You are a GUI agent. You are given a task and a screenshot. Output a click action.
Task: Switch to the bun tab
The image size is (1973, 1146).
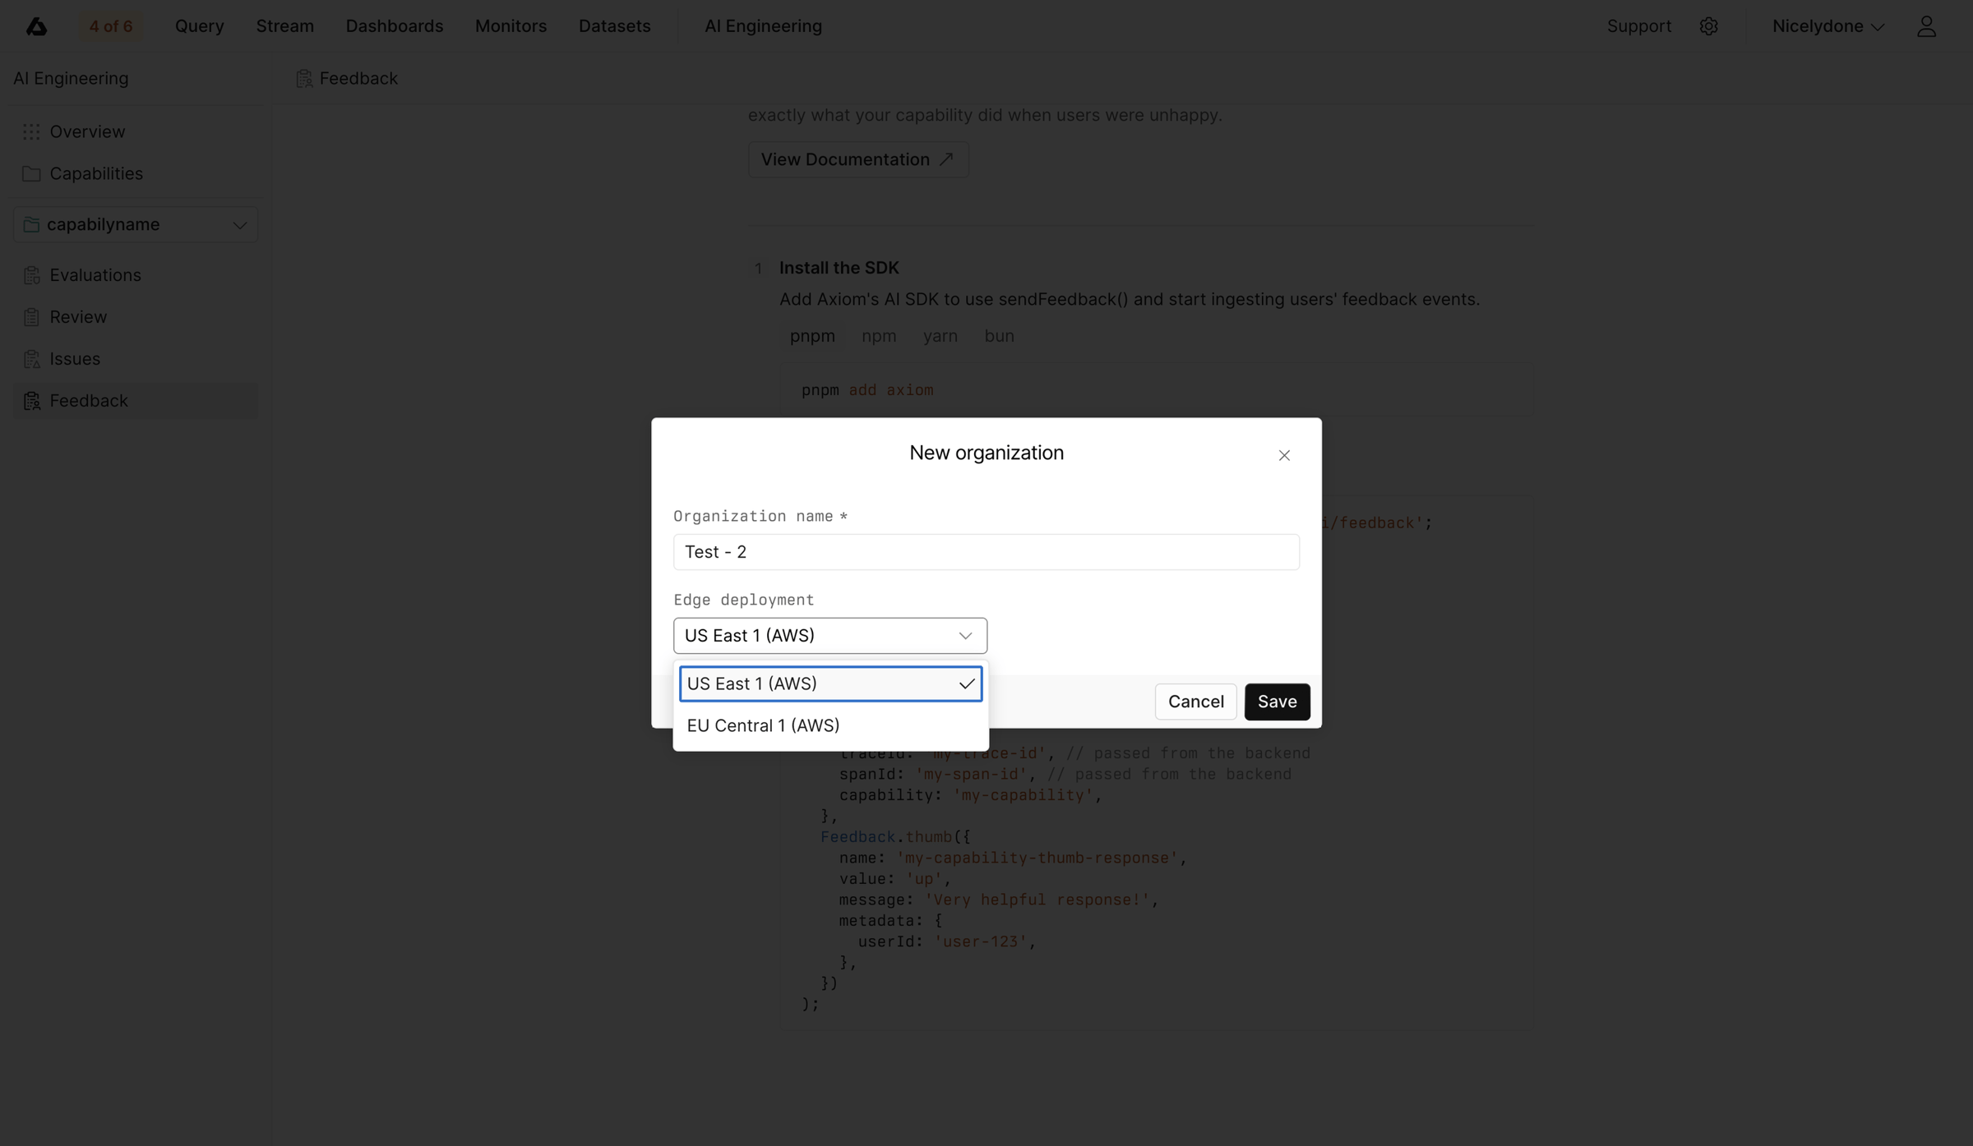pos(999,336)
